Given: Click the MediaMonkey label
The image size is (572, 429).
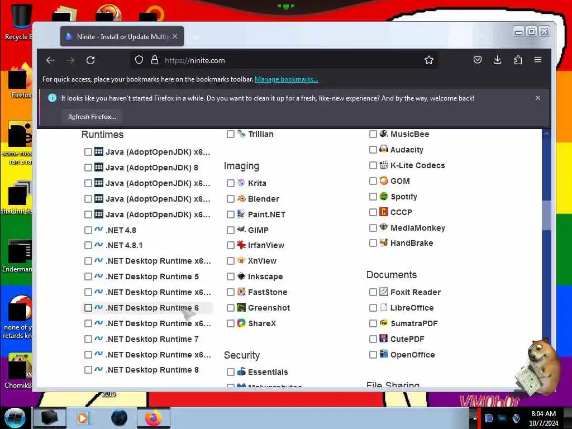Looking at the screenshot, I should 418,228.
